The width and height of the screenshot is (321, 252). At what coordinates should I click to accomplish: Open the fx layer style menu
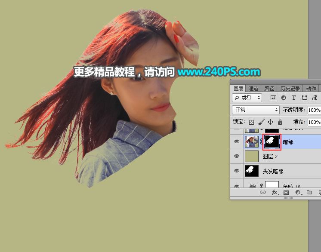point(275,192)
